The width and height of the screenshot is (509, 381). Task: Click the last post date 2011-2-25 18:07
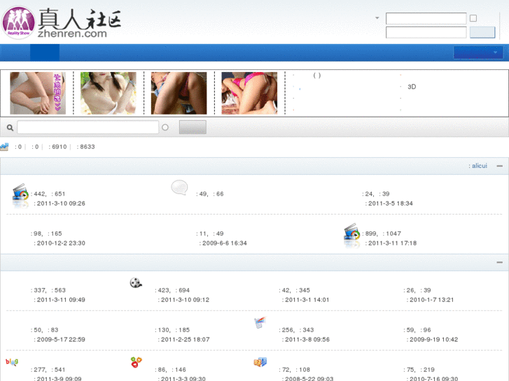tap(186, 340)
